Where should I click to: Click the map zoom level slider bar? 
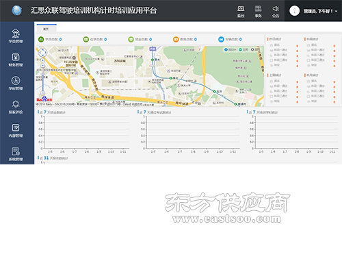pos(42,77)
